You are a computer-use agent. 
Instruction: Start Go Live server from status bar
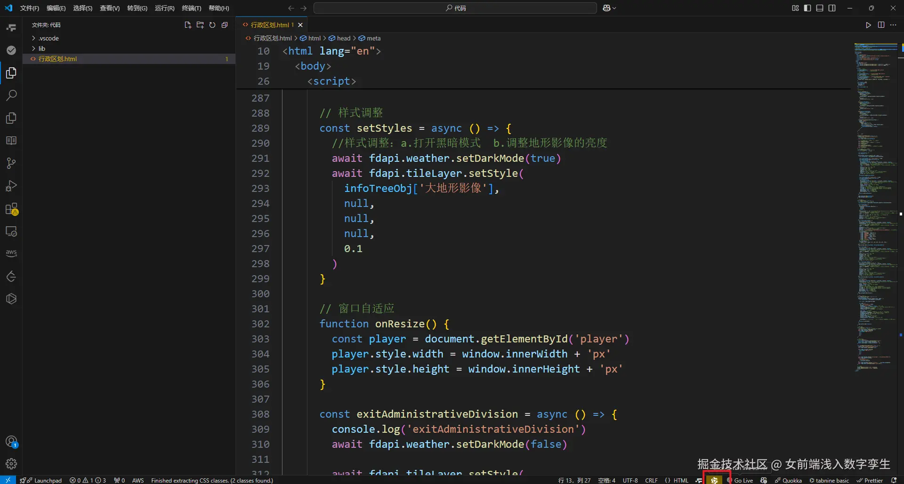click(x=743, y=480)
